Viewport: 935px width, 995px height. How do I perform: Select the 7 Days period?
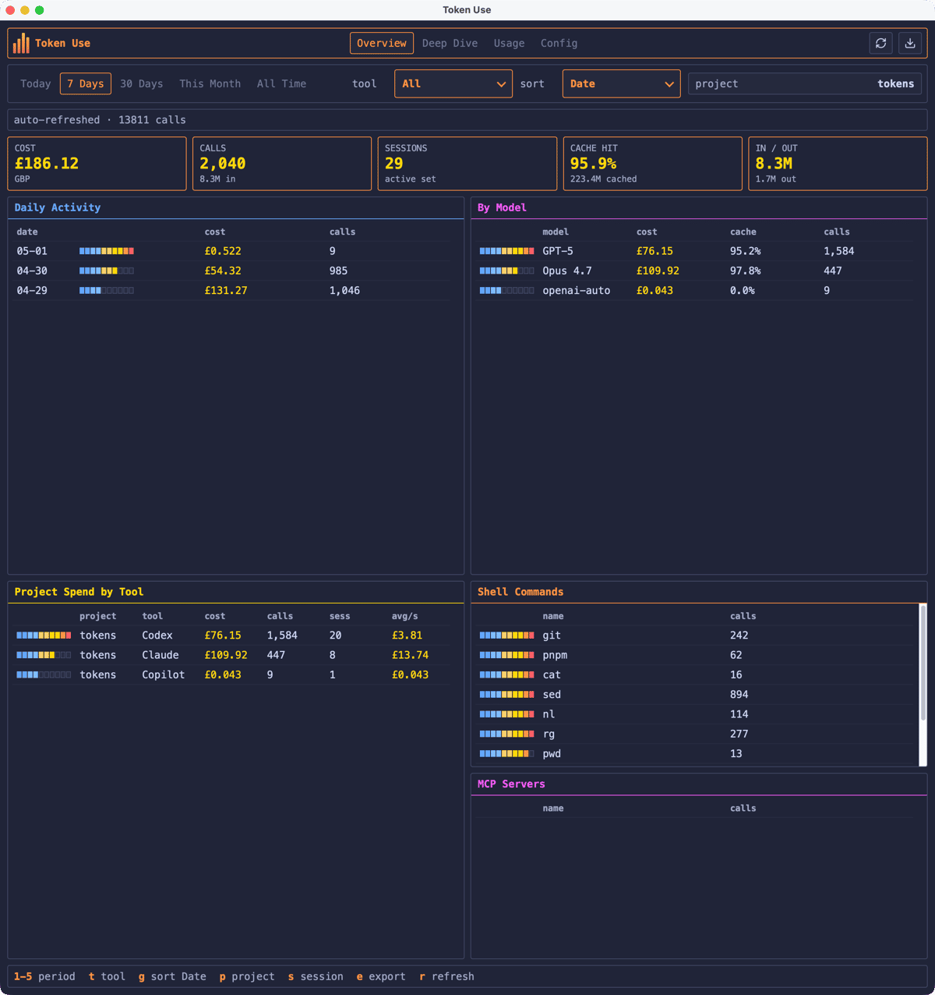[86, 83]
